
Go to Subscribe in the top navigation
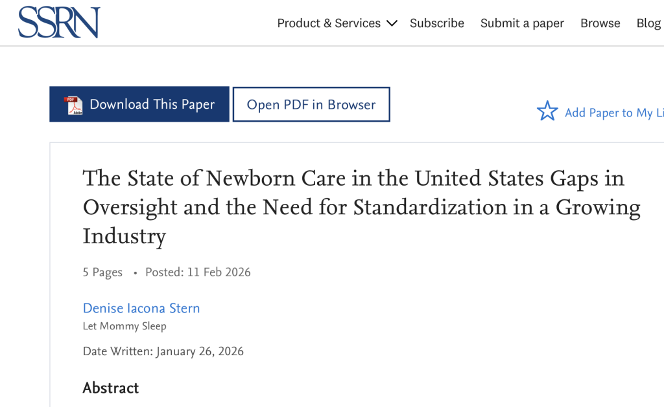[437, 23]
